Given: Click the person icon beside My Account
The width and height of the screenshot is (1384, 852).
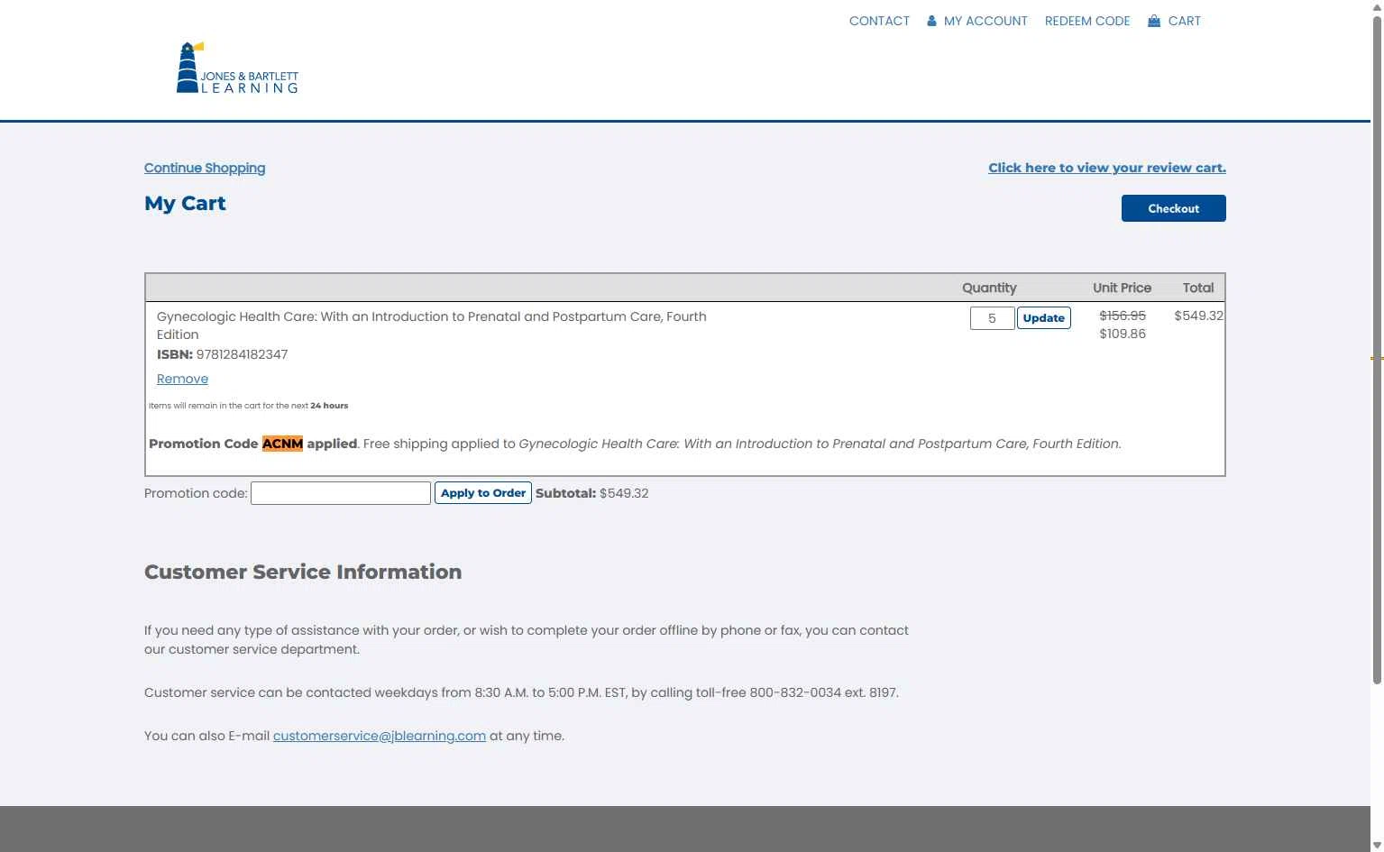Looking at the screenshot, I should (x=931, y=21).
